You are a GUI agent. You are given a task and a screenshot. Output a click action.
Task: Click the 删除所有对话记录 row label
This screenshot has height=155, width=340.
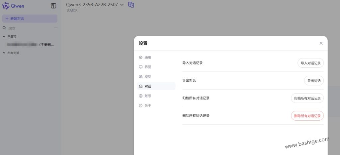196,116
